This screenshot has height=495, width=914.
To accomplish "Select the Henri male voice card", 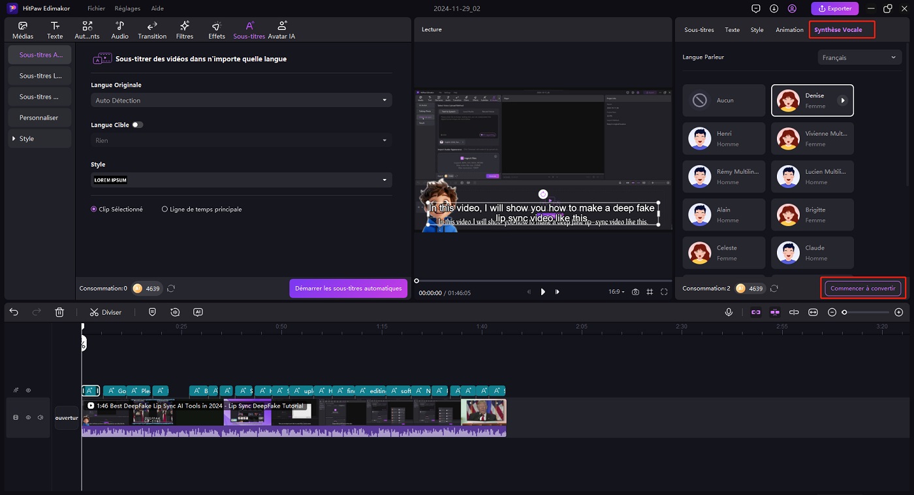I will click(x=723, y=138).
